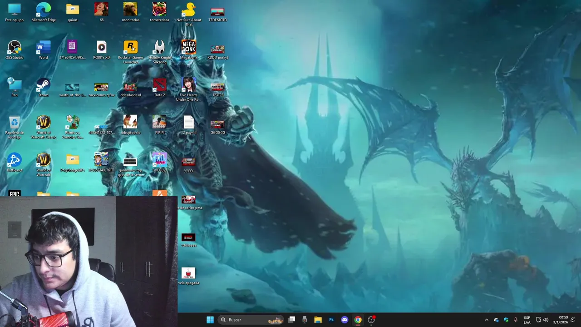The image size is (581, 327).
Task: Click the Buscar taskbar search box
Action: [251, 320]
